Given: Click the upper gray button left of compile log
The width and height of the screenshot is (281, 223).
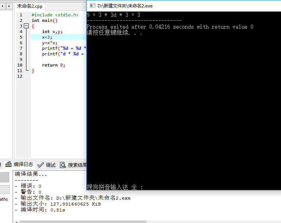Looking at the screenshot, I should coord(5,177).
